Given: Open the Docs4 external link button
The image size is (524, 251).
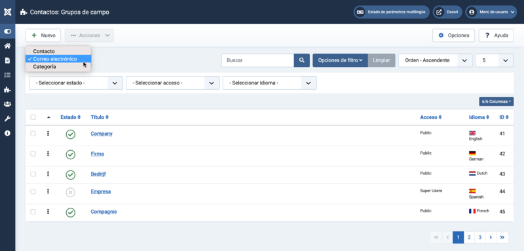Looking at the screenshot, I should point(447,12).
